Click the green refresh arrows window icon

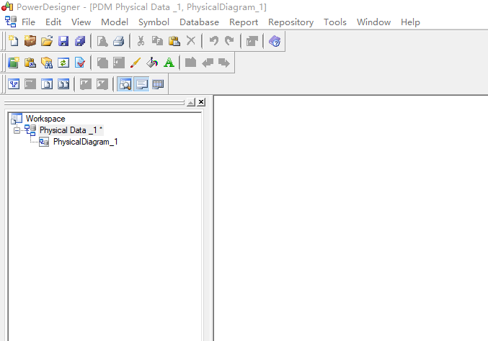pyautogui.click(x=63, y=63)
